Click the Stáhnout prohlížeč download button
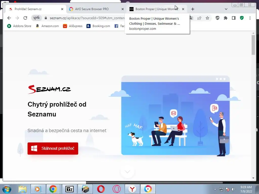259x194 pixels. pyautogui.click(x=53, y=149)
